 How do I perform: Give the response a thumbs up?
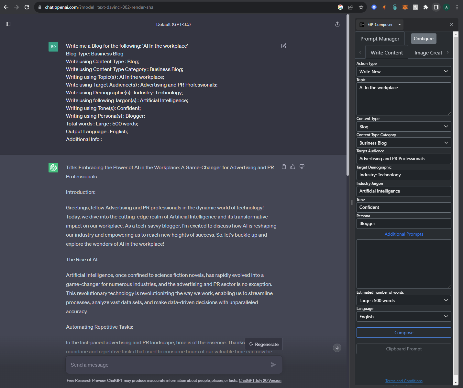tap(293, 167)
